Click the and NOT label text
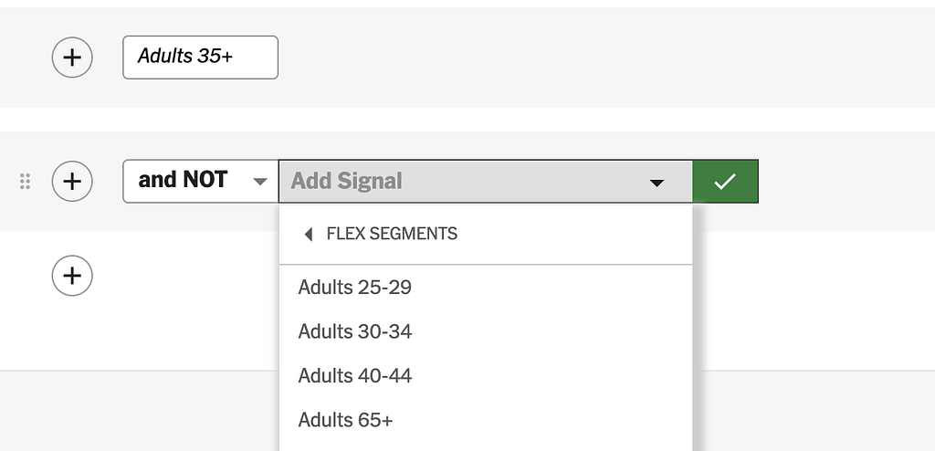The height and width of the screenshot is (451, 935). point(183,180)
